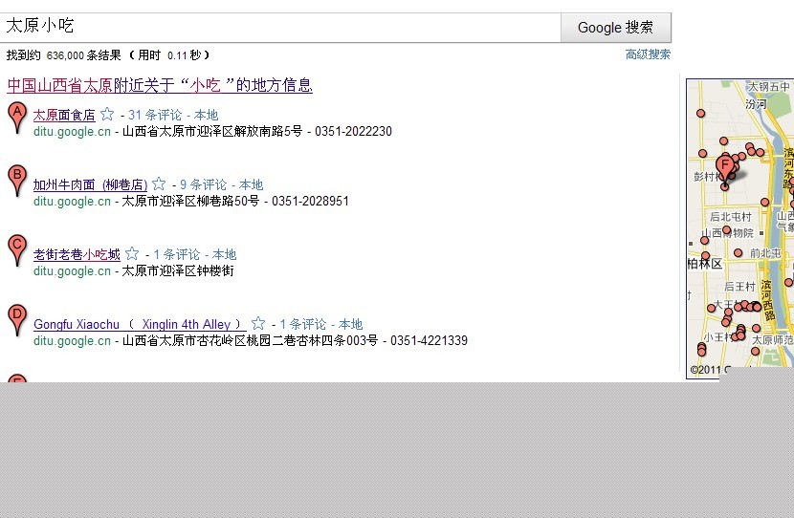Image resolution: width=794 pixels, height=518 pixels.
Task: Click ditu.google.cn under 老街老巷小吃城
Action: [x=72, y=271]
